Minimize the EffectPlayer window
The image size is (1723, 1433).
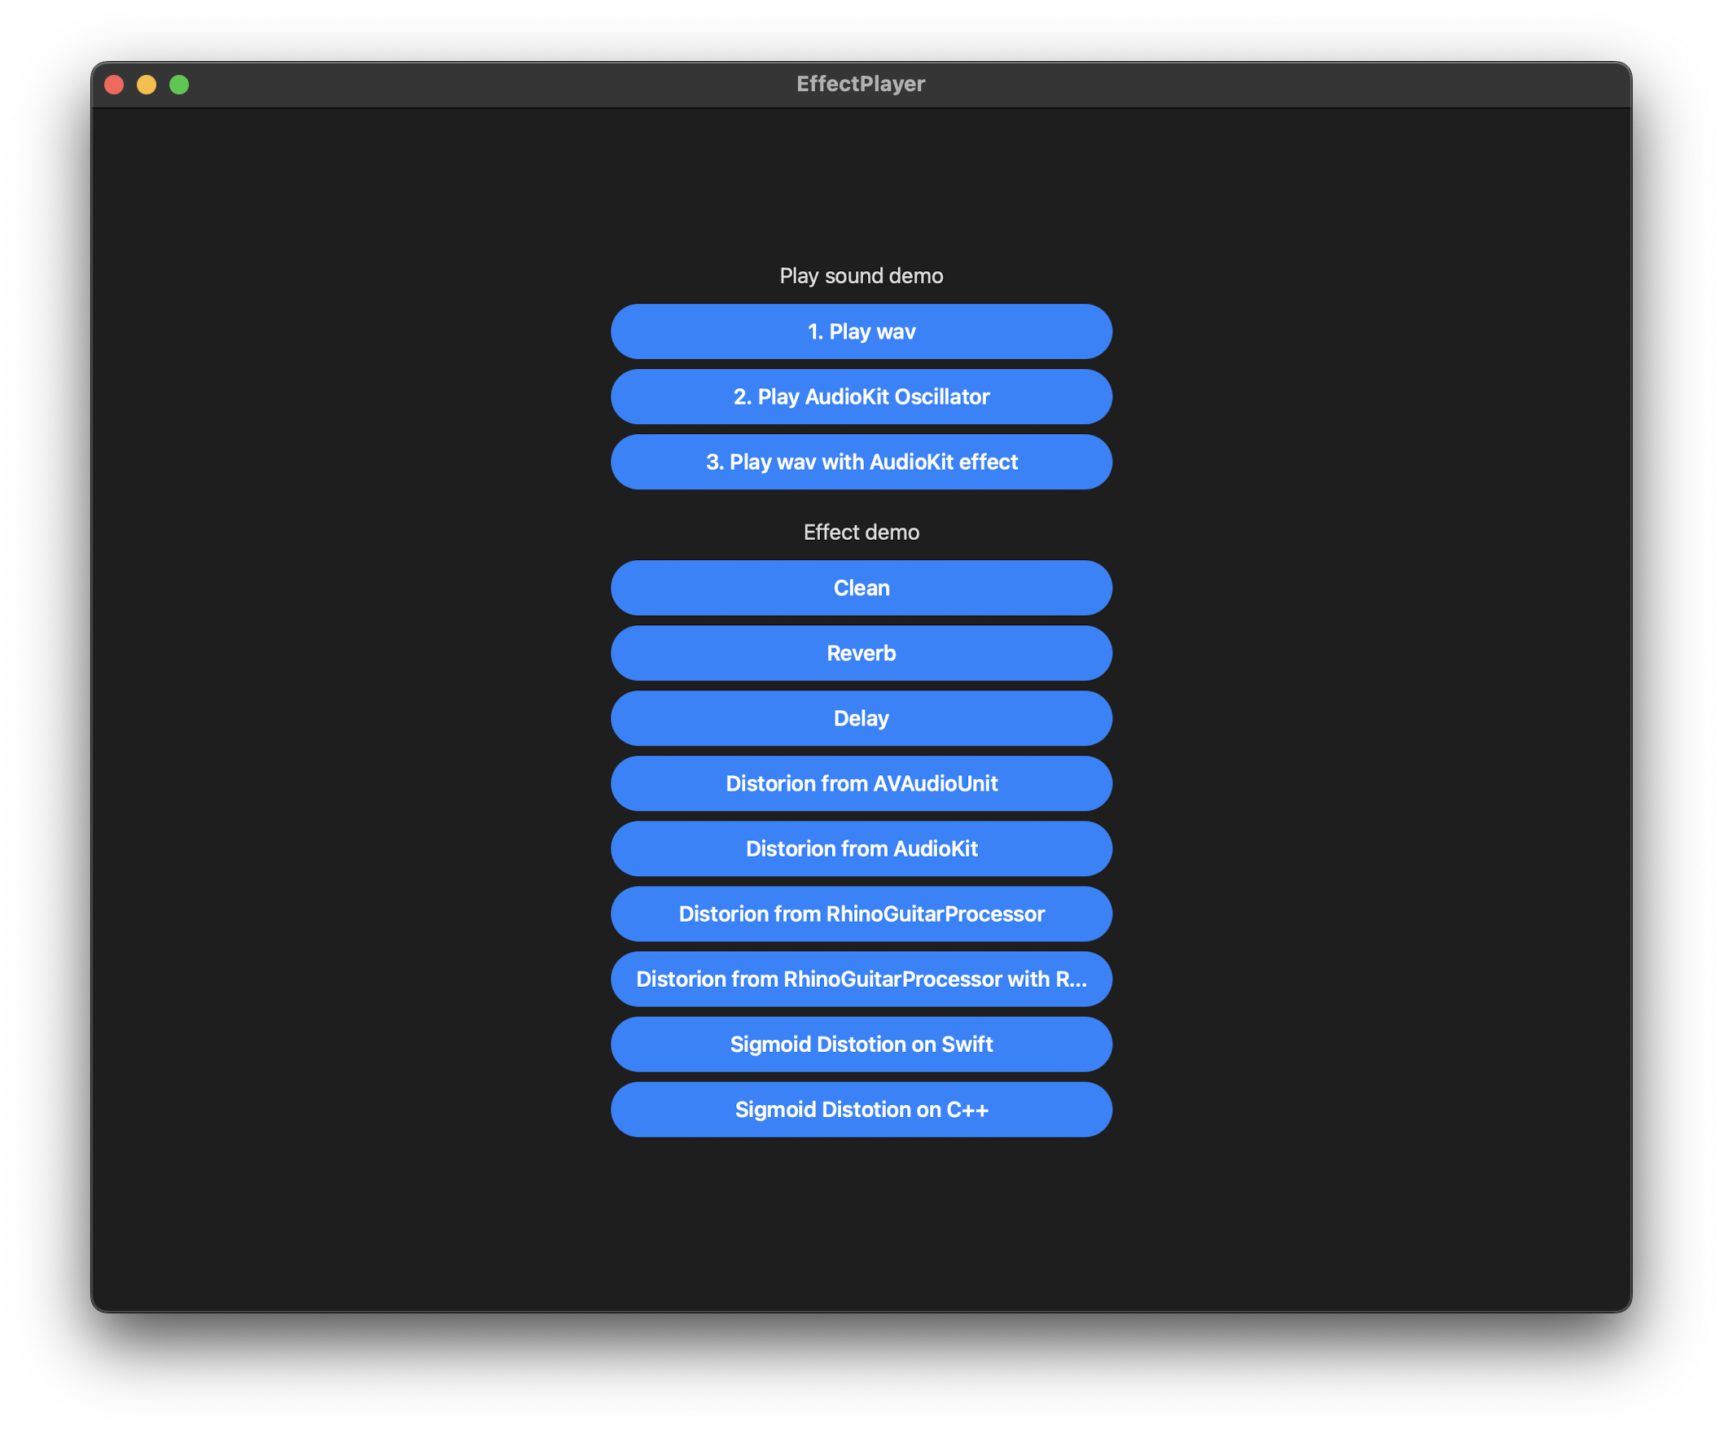click(147, 85)
